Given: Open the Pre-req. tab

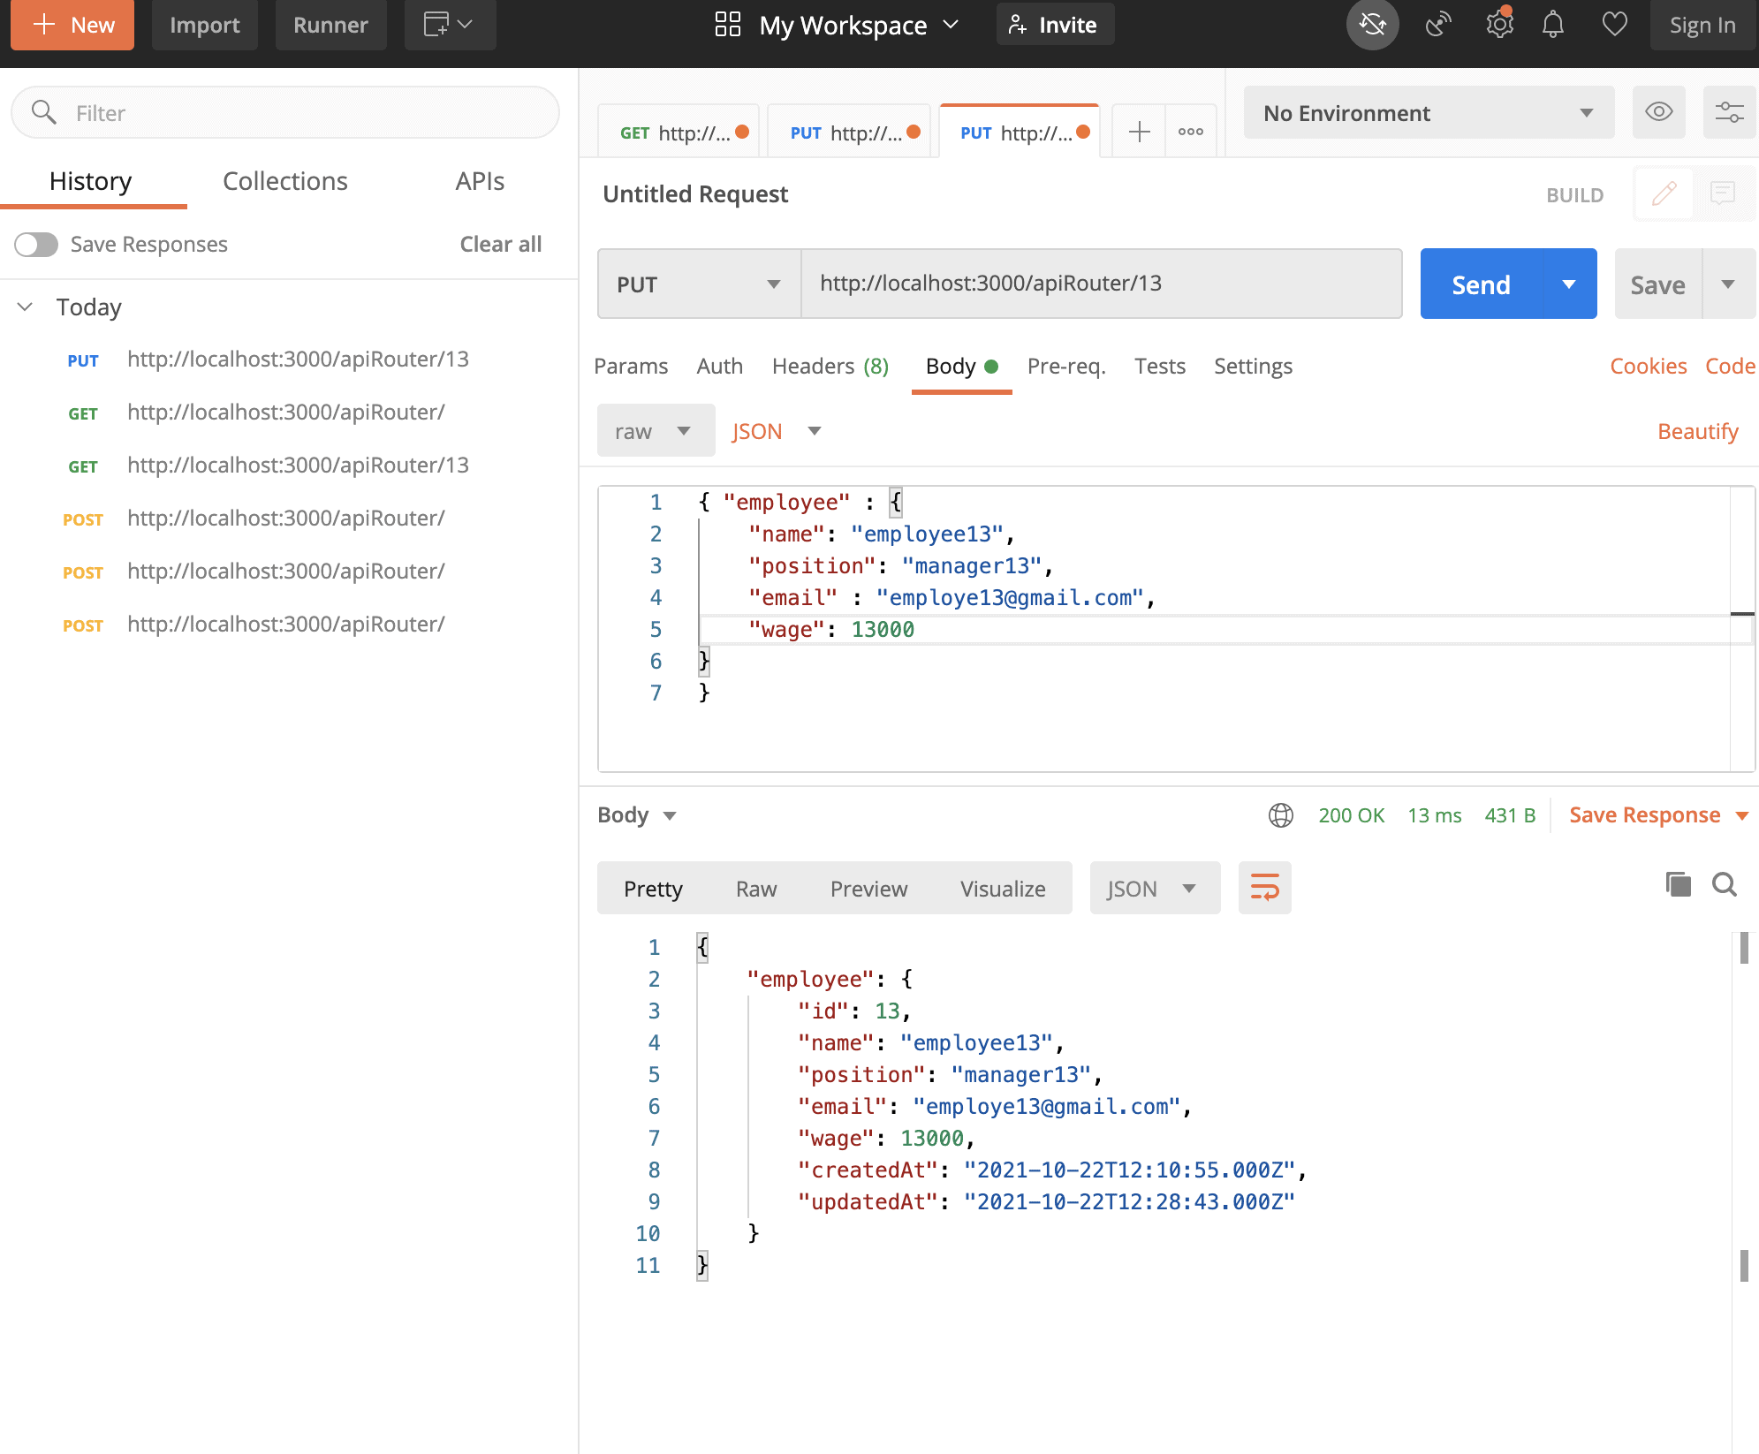Looking at the screenshot, I should point(1065,366).
